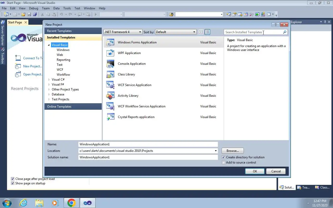Open the Windows Start menu

[7, 203]
